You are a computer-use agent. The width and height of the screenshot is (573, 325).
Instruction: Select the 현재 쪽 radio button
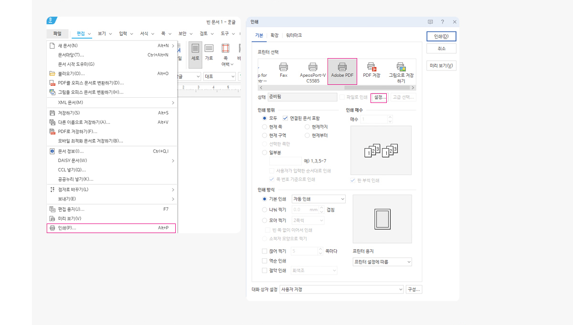coord(265,127)
